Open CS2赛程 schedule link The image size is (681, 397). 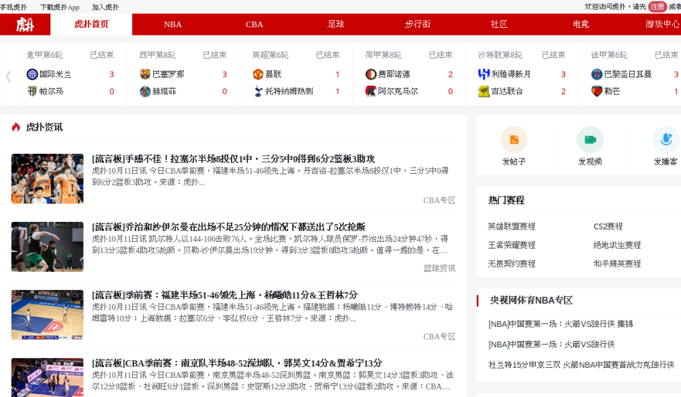point(608,226)
